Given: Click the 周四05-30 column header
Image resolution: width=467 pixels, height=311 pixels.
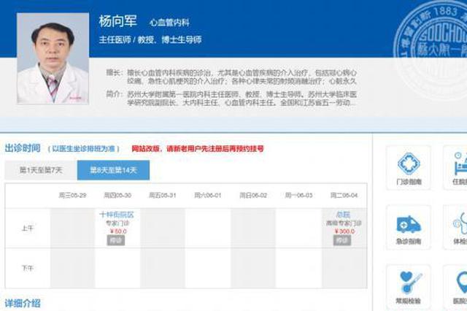Looking at the screenshot, I should pos(117,196).
